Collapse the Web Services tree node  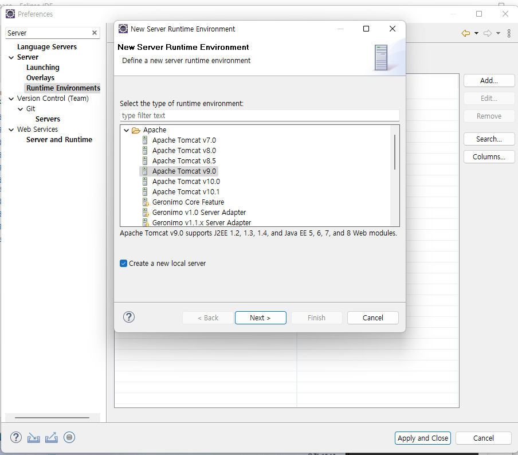pyautogui.click(x=11, y=130)
